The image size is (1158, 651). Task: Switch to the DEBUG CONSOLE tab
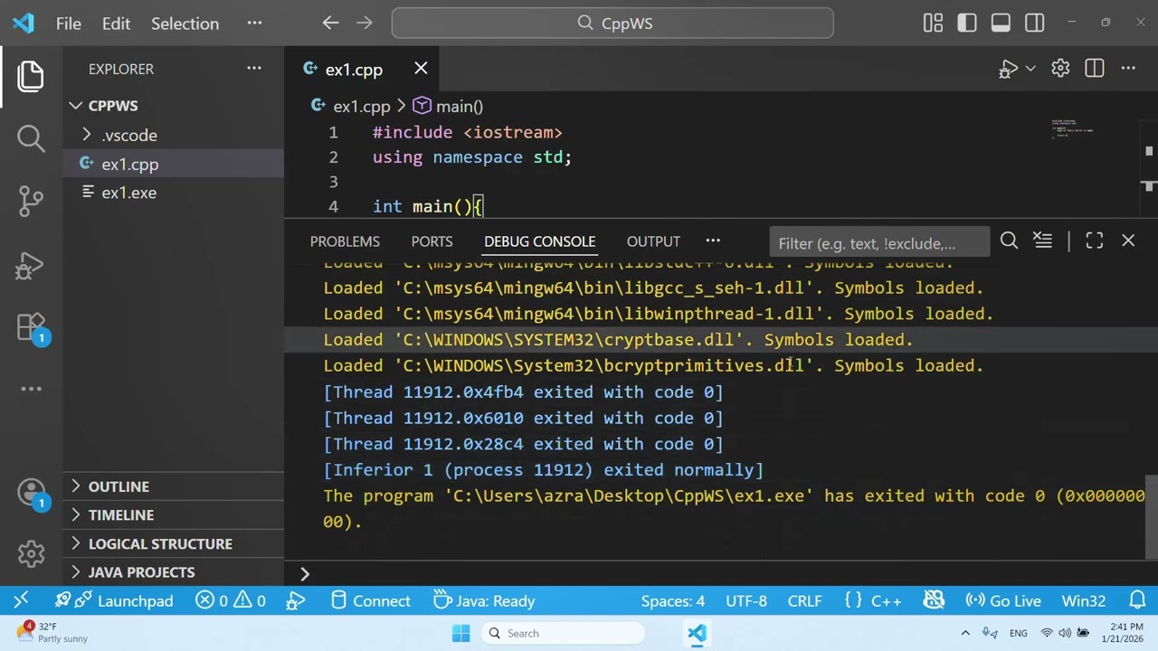[x=539, y=241]
